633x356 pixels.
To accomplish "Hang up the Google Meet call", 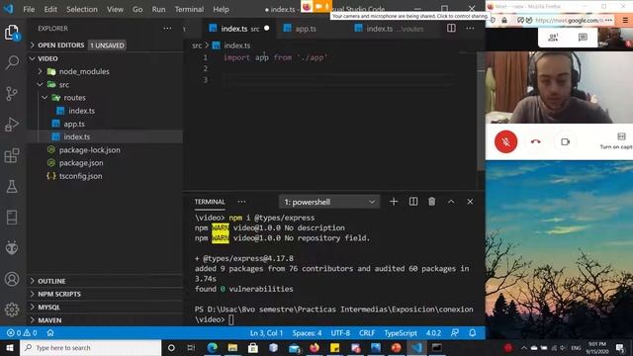I will [536, 141].
